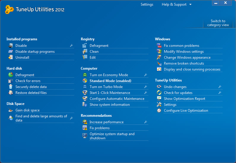This screenshot has height=163, width=236.
Task: Click the Standard Mode colored circle icon
Action: [x=85, y=81]
